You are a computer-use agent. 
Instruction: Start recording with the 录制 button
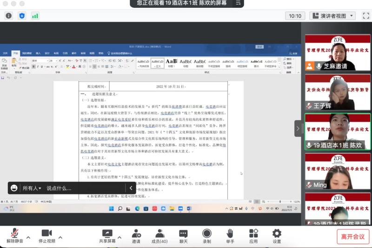(x=207, y=236)
